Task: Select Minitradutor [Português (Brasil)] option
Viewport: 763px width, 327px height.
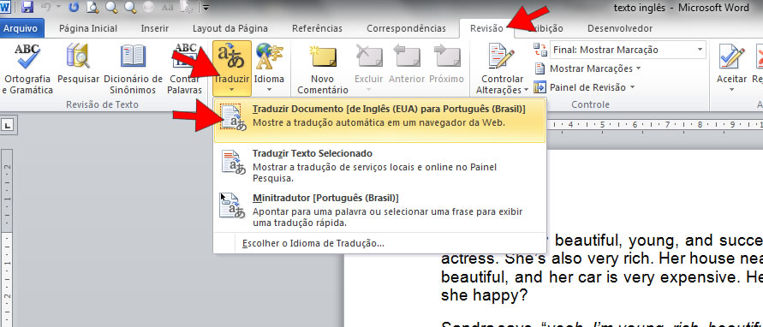Action: (x=380, y=211)
